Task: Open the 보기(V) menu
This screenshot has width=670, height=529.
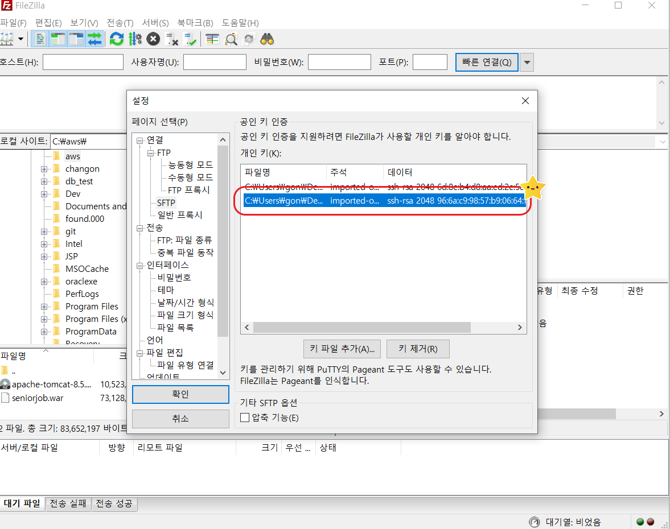Action: [x=84, y=23]
